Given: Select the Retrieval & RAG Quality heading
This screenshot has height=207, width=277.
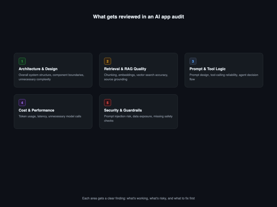Looking at the screenshot, I should tap(125, 69).
